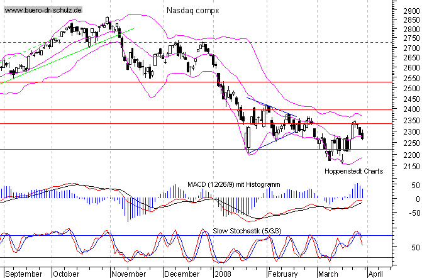Click the Hoppenstedt Charts label
The height and width of the screenshot is (278, 422).
point(353,171)
